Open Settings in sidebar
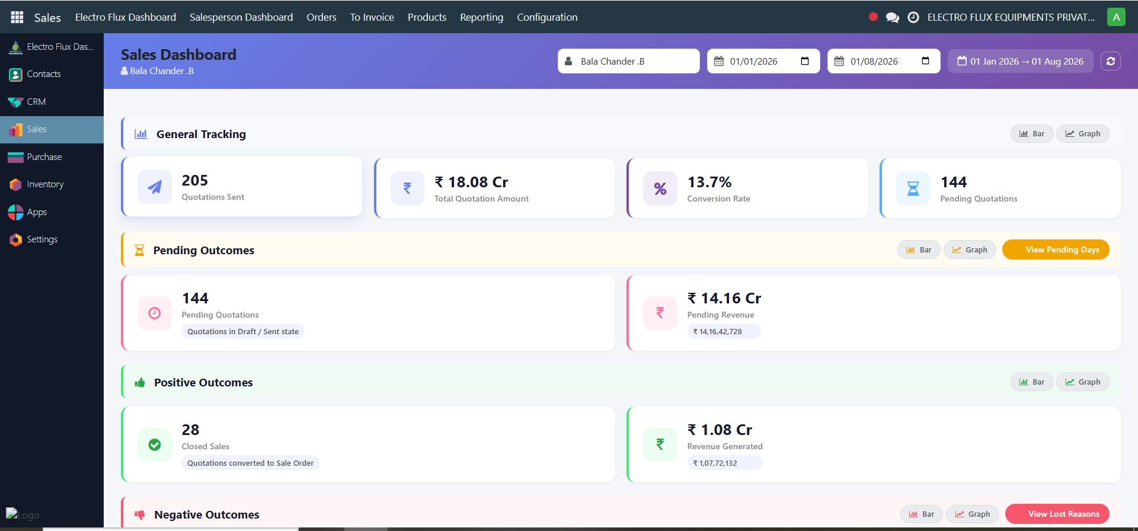The width and height of the screenshot is (1138, 531). 52,239
